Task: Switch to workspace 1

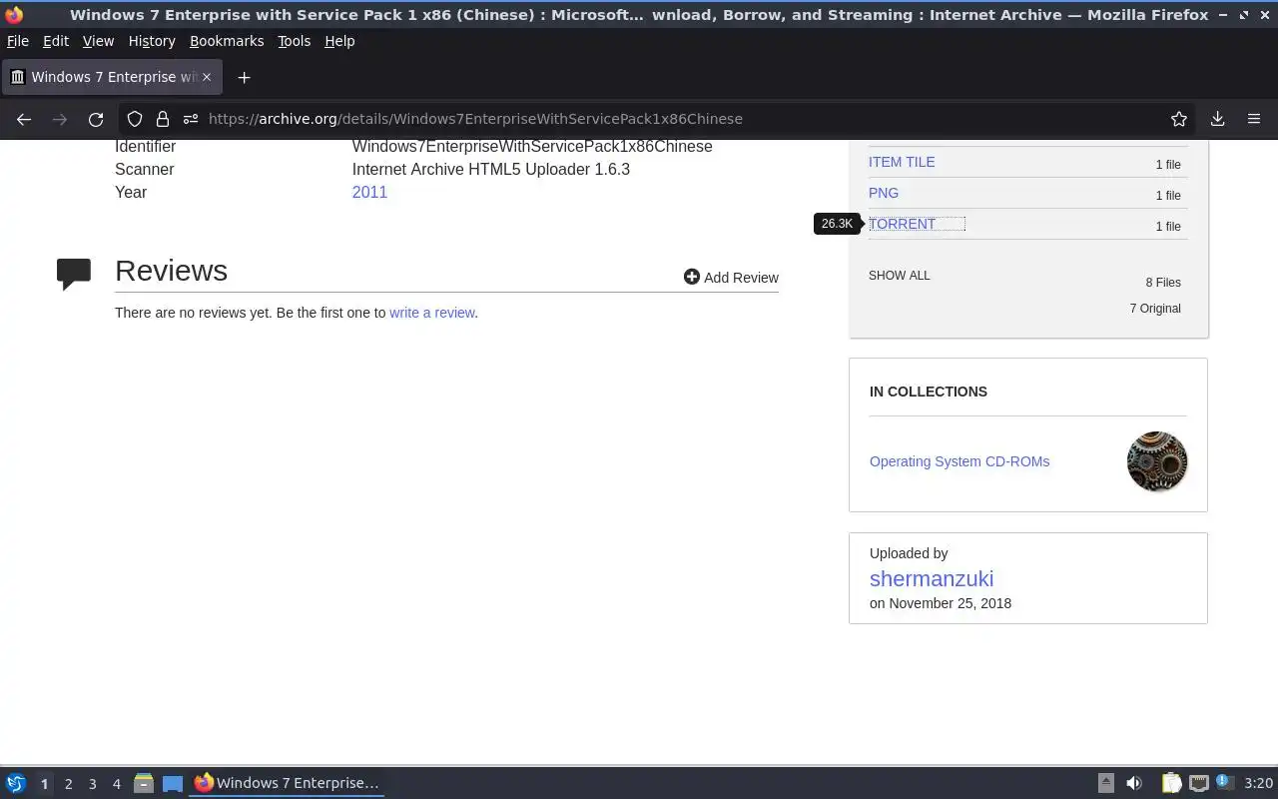Action: (x=44, y=784)
